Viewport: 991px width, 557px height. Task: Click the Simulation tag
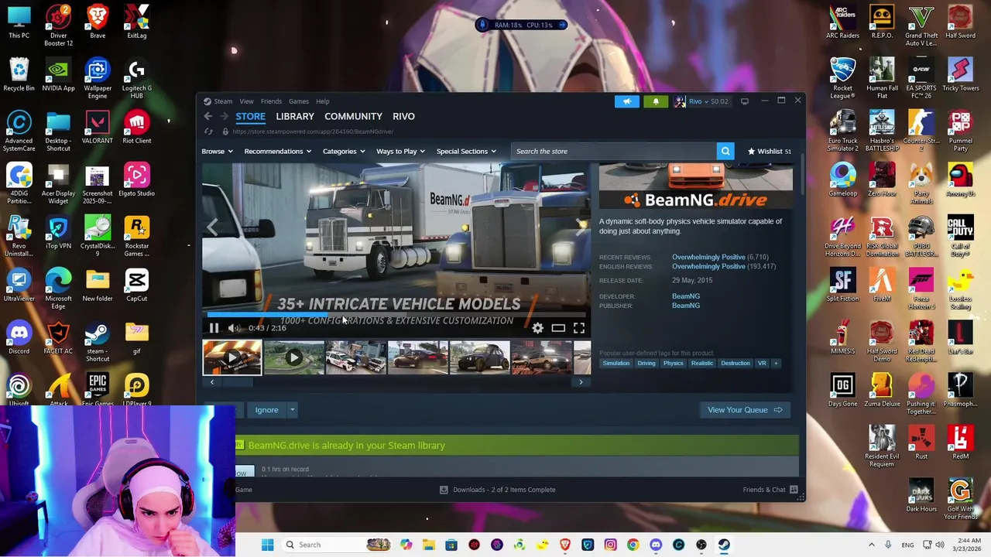616,364
